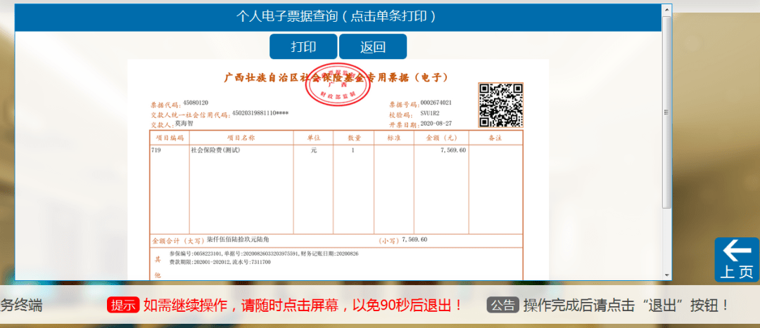The image size is (760, 328).
Task: Click the 如需继续操作 timeout notice text
Action: coord(303,306)
